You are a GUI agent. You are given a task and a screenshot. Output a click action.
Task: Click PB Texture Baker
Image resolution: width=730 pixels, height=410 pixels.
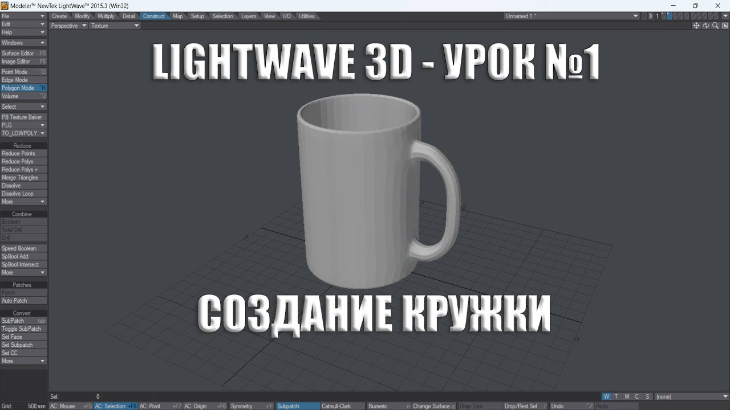pos(23,117)
